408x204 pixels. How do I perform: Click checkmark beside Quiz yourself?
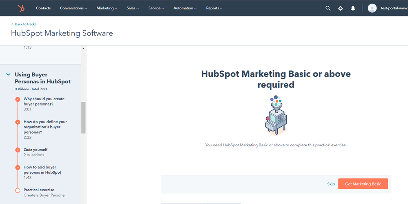point(18,150)
